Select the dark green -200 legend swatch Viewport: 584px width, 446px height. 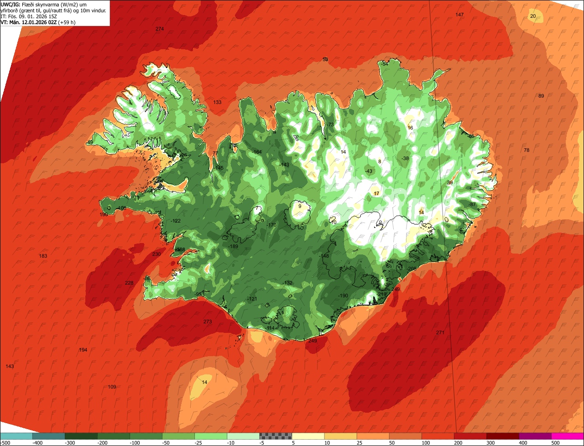coord(114,436)
